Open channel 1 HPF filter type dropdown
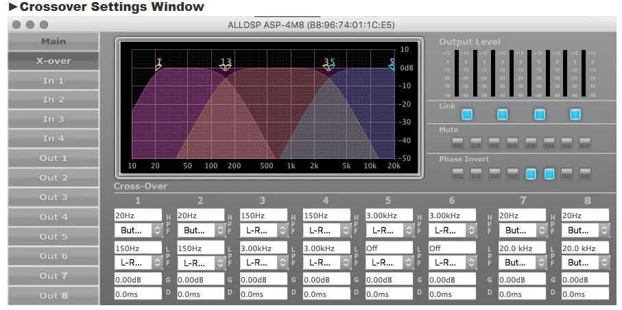This screenshot has width=622, height=310. [138, 230]
